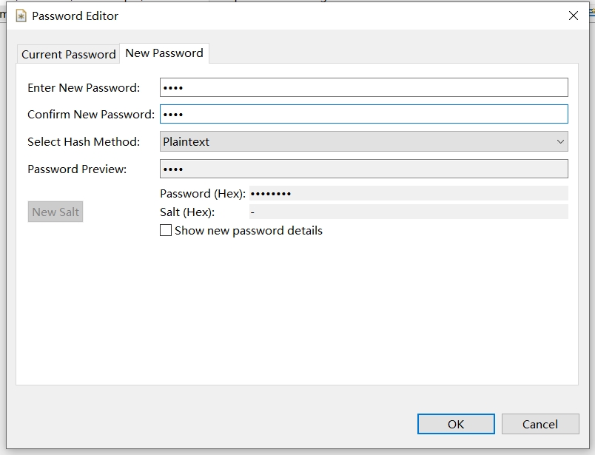
Task: Confirm changes with the OK button
Action: pos(456,424)
